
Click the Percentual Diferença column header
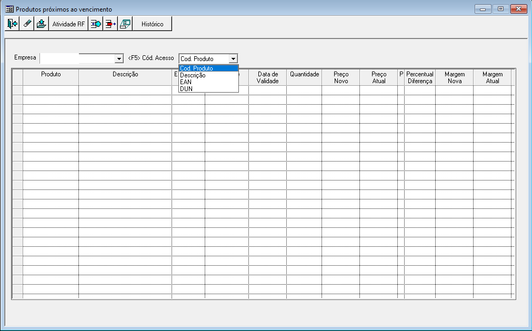pyautogui.click(x=420, y=77)
